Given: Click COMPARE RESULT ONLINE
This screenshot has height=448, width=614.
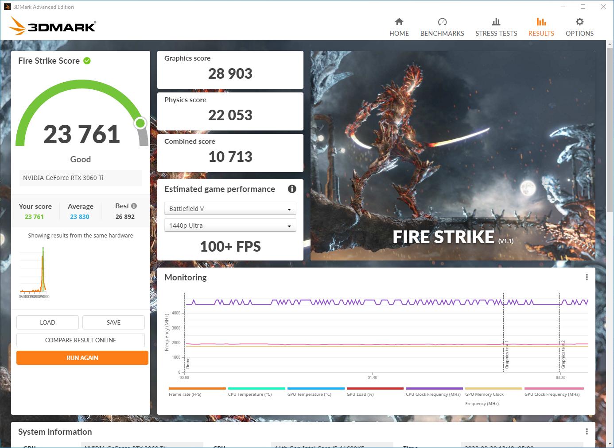Looking at the screenshot, I should tap(81, 340).
